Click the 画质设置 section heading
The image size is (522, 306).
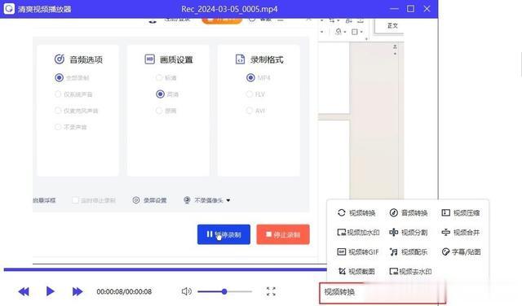(176, 59)
